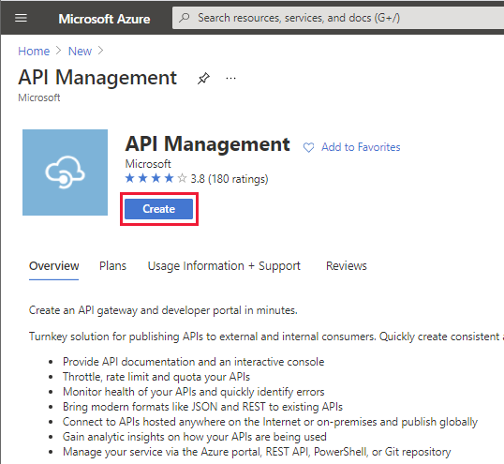Viewport: 504px width, 464px height.
Task: Click the search magnifier icon
Action: (x=185, y=18)
